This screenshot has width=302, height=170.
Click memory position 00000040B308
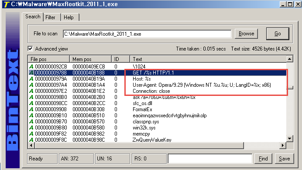click(x=89, y=109)
